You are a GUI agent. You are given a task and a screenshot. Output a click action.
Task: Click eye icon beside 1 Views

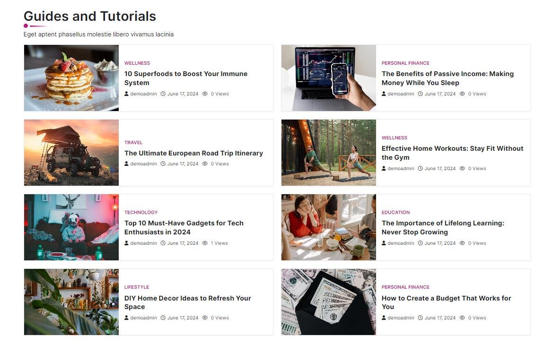coord(205,243)
